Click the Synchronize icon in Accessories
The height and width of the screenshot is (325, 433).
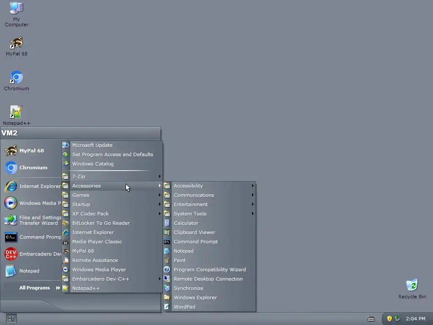(x=167, y=288)
